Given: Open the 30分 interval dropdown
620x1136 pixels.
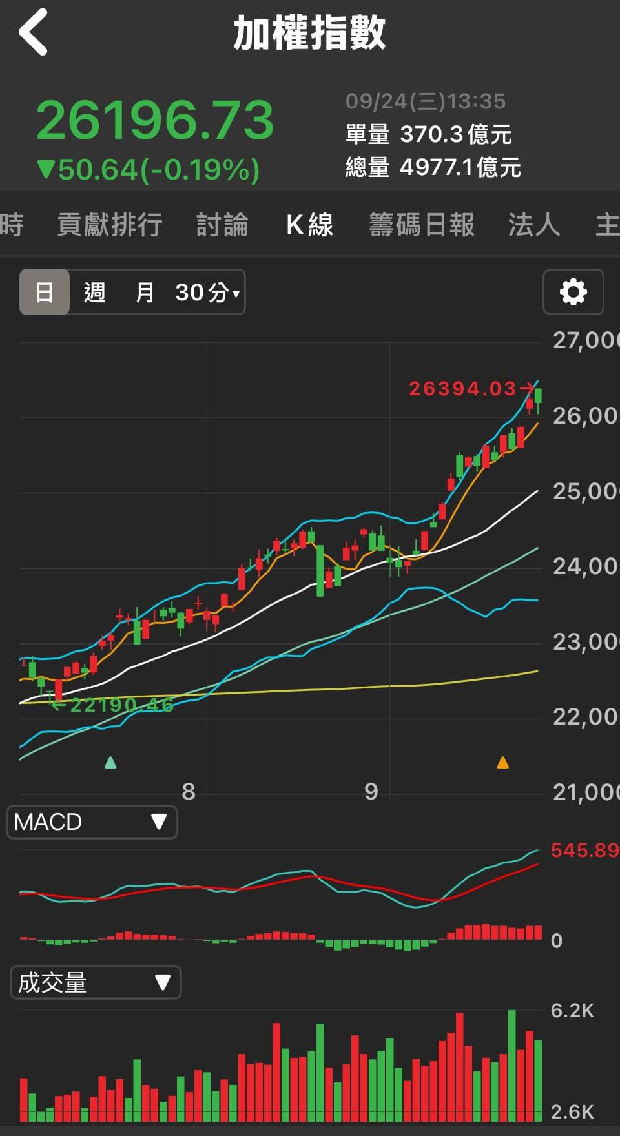Looking at the screenshot, I should pyautogui.click(x=207, y=292).
